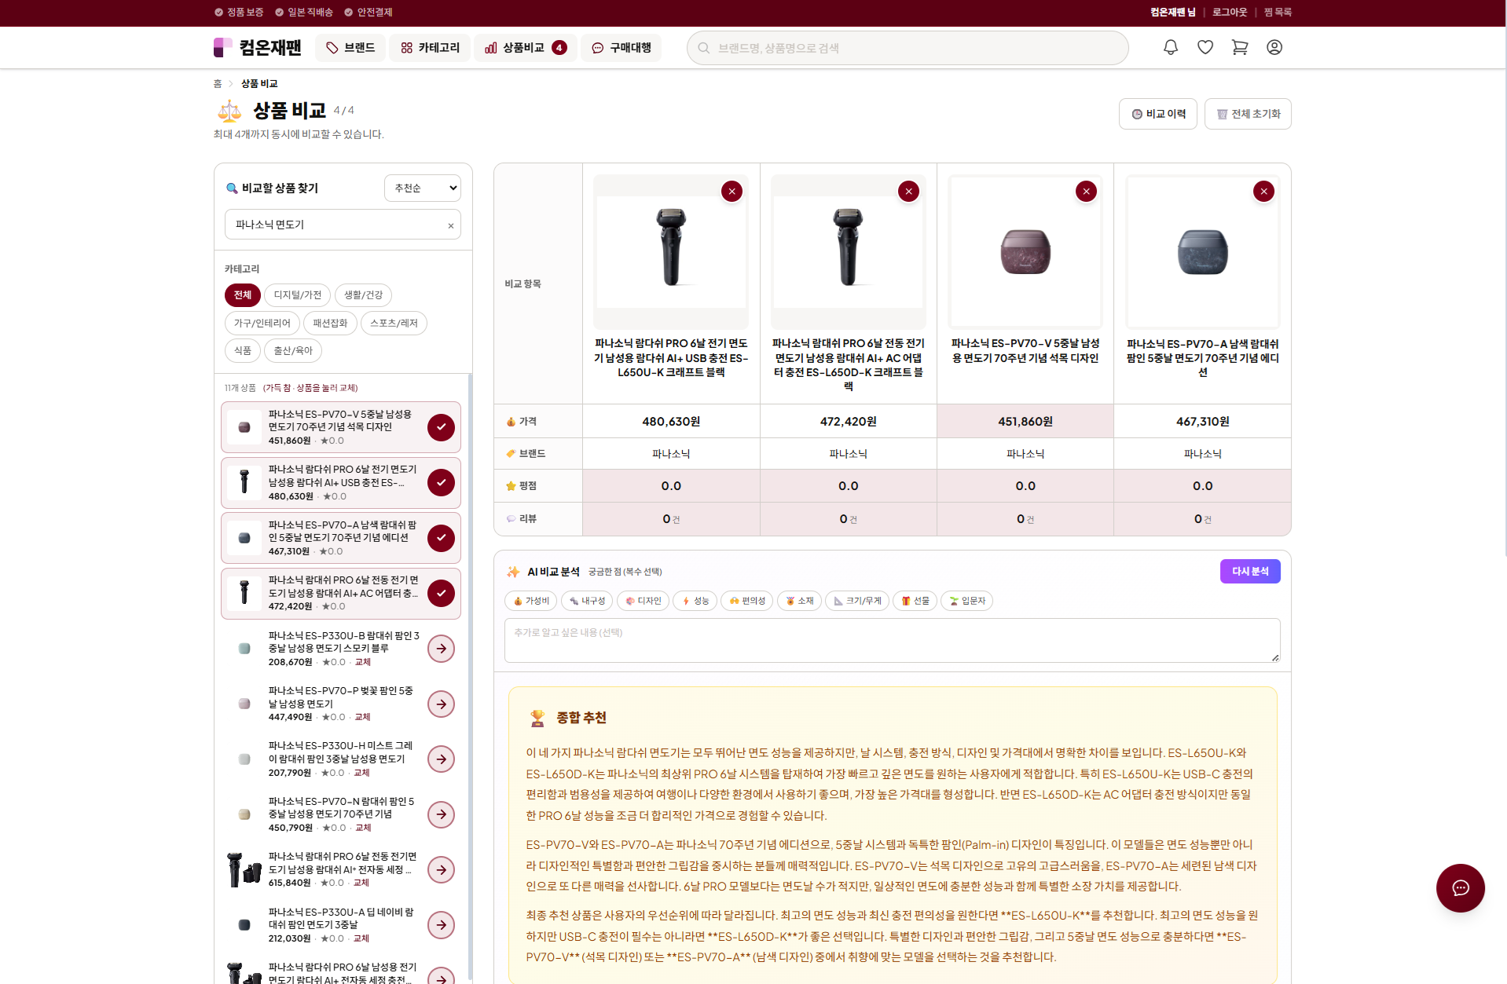Select the 가구/인테리어 category filter
The width and height of the screenshot is (1507, 984).
coord(262,324)
